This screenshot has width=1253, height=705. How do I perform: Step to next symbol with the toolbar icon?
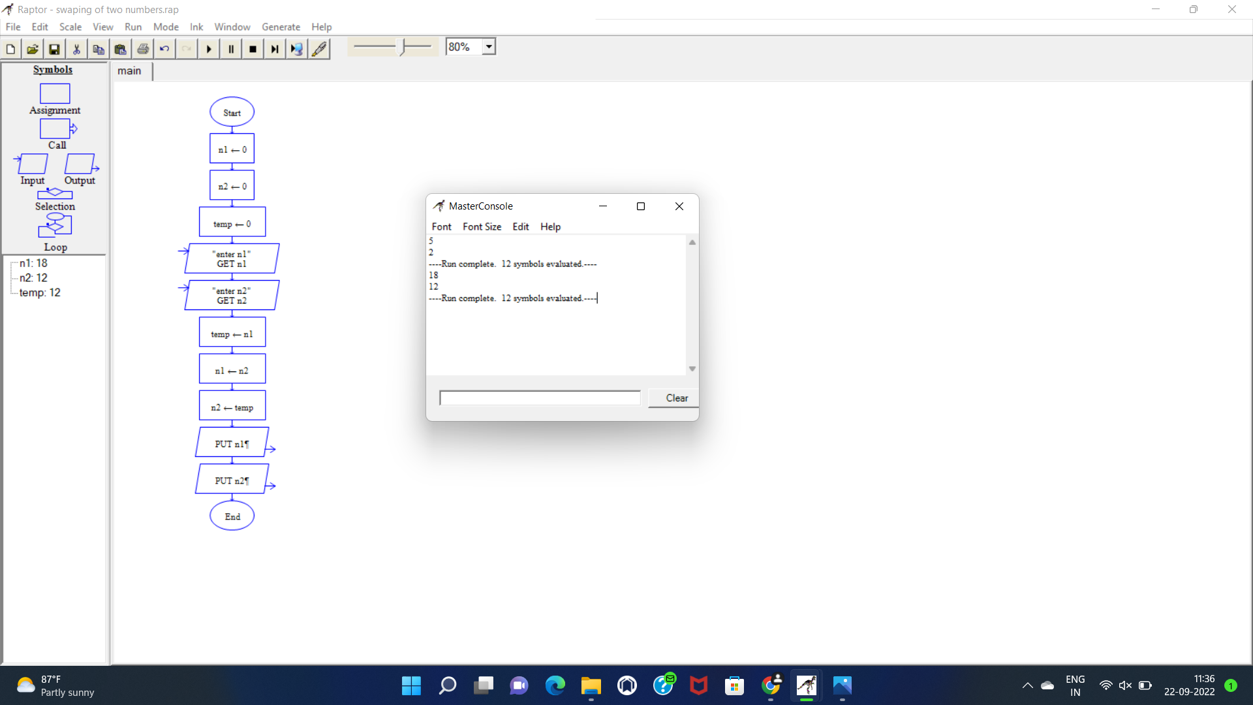pos(274,48)
